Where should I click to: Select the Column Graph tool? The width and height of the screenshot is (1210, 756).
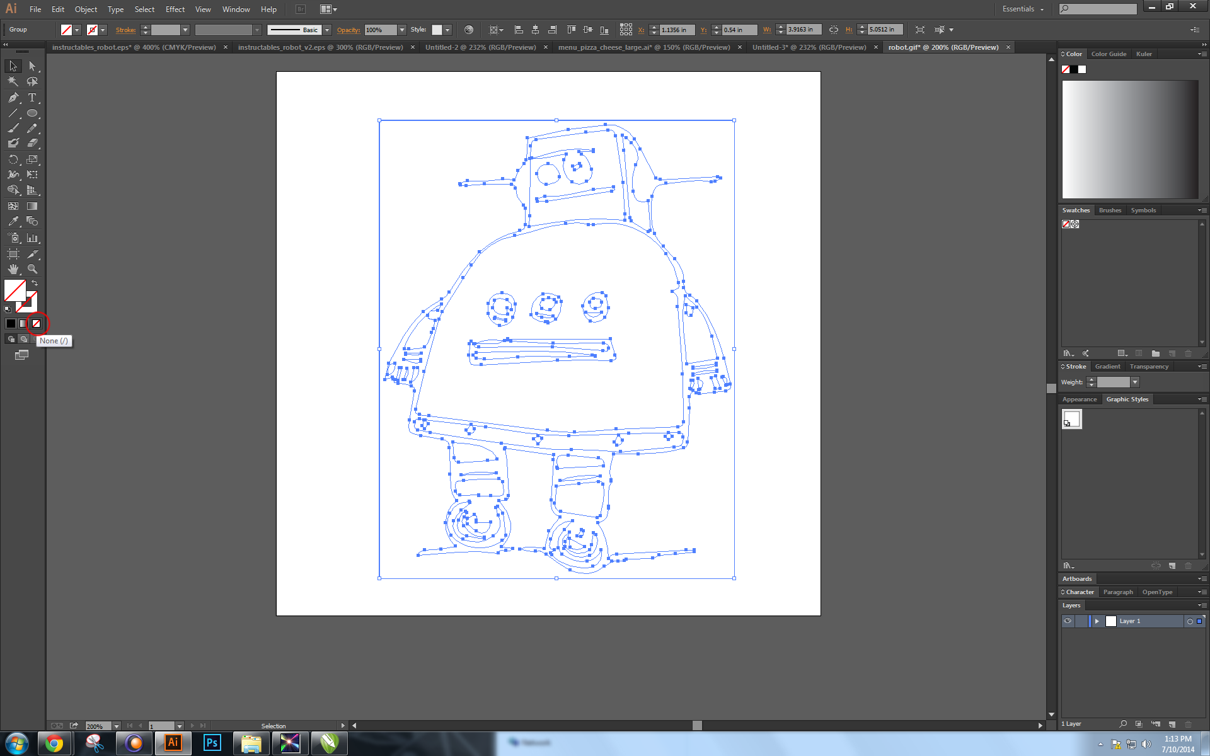[x=32, y=238]
